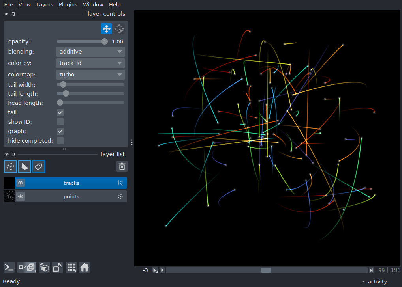Image resolution: width=402 pixels, height=287 pixels.
Task: Click the Ready status text
Action: click(11, 281)
